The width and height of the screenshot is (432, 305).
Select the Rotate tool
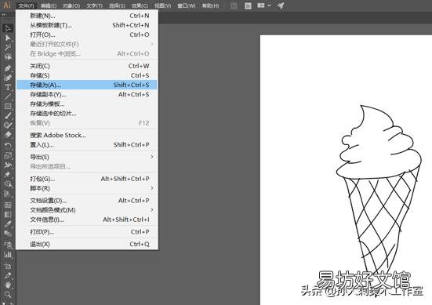coord(8,146)
